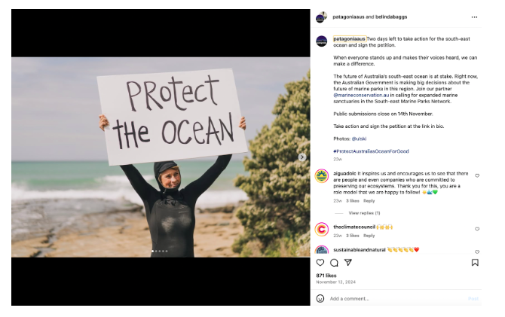The width and height of the screenshot is (505, 317).
Task: Click the carousel pagination dots on photo
Action: [160, 251]
